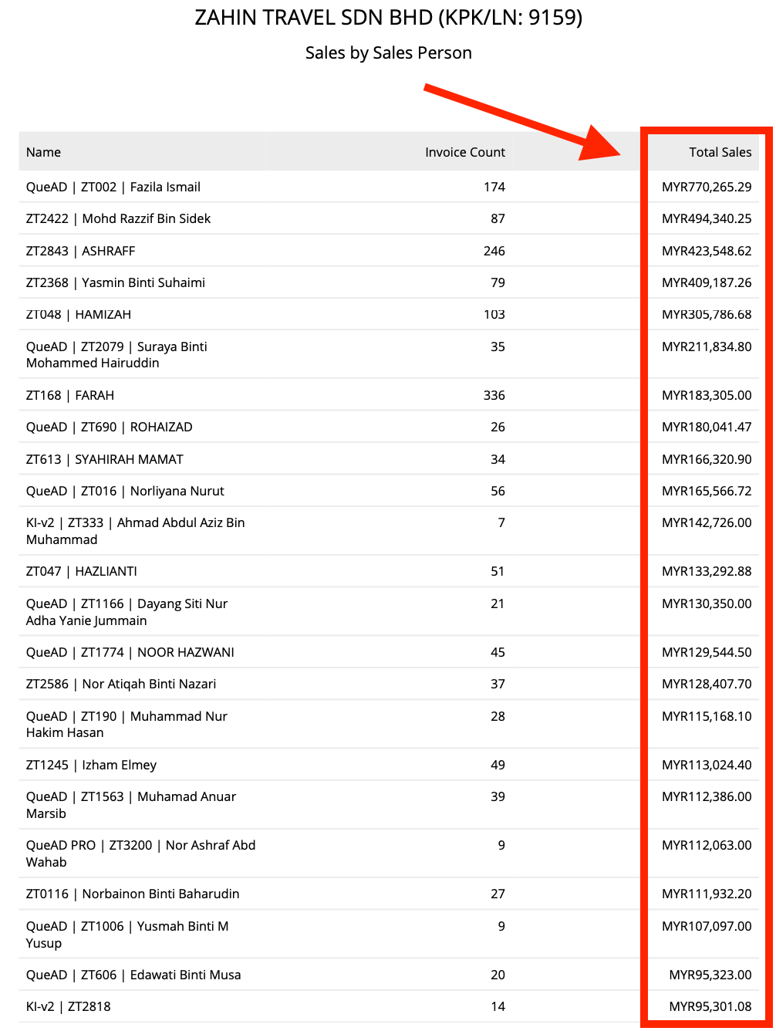Image resolution: width=776 pixels, height=1031 pixels.
Task: Click the Total Sales column header
Action: (720, 152)
